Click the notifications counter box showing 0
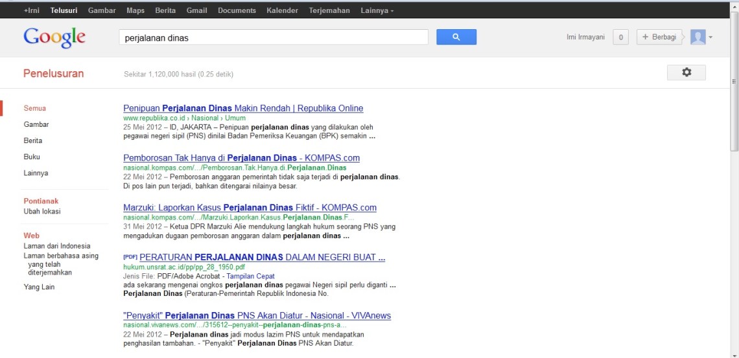The height and width of the screenshot is (358, 739). point(620,38)
